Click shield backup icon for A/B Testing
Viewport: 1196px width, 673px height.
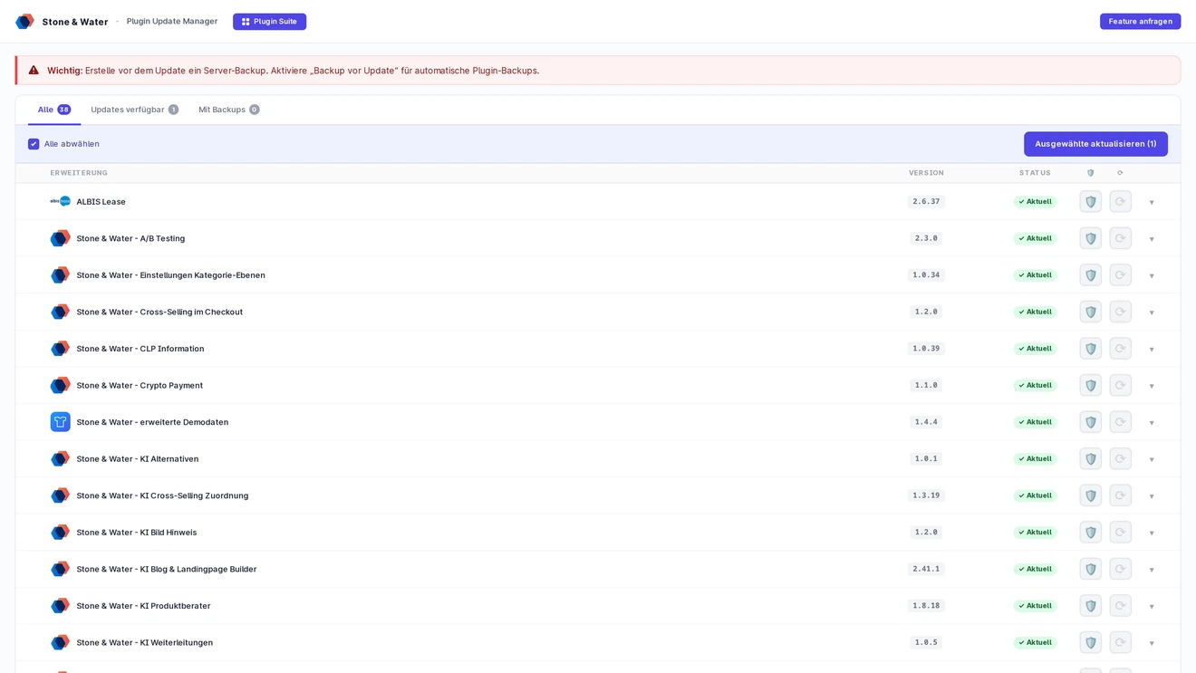click(x=1091, y=238)
